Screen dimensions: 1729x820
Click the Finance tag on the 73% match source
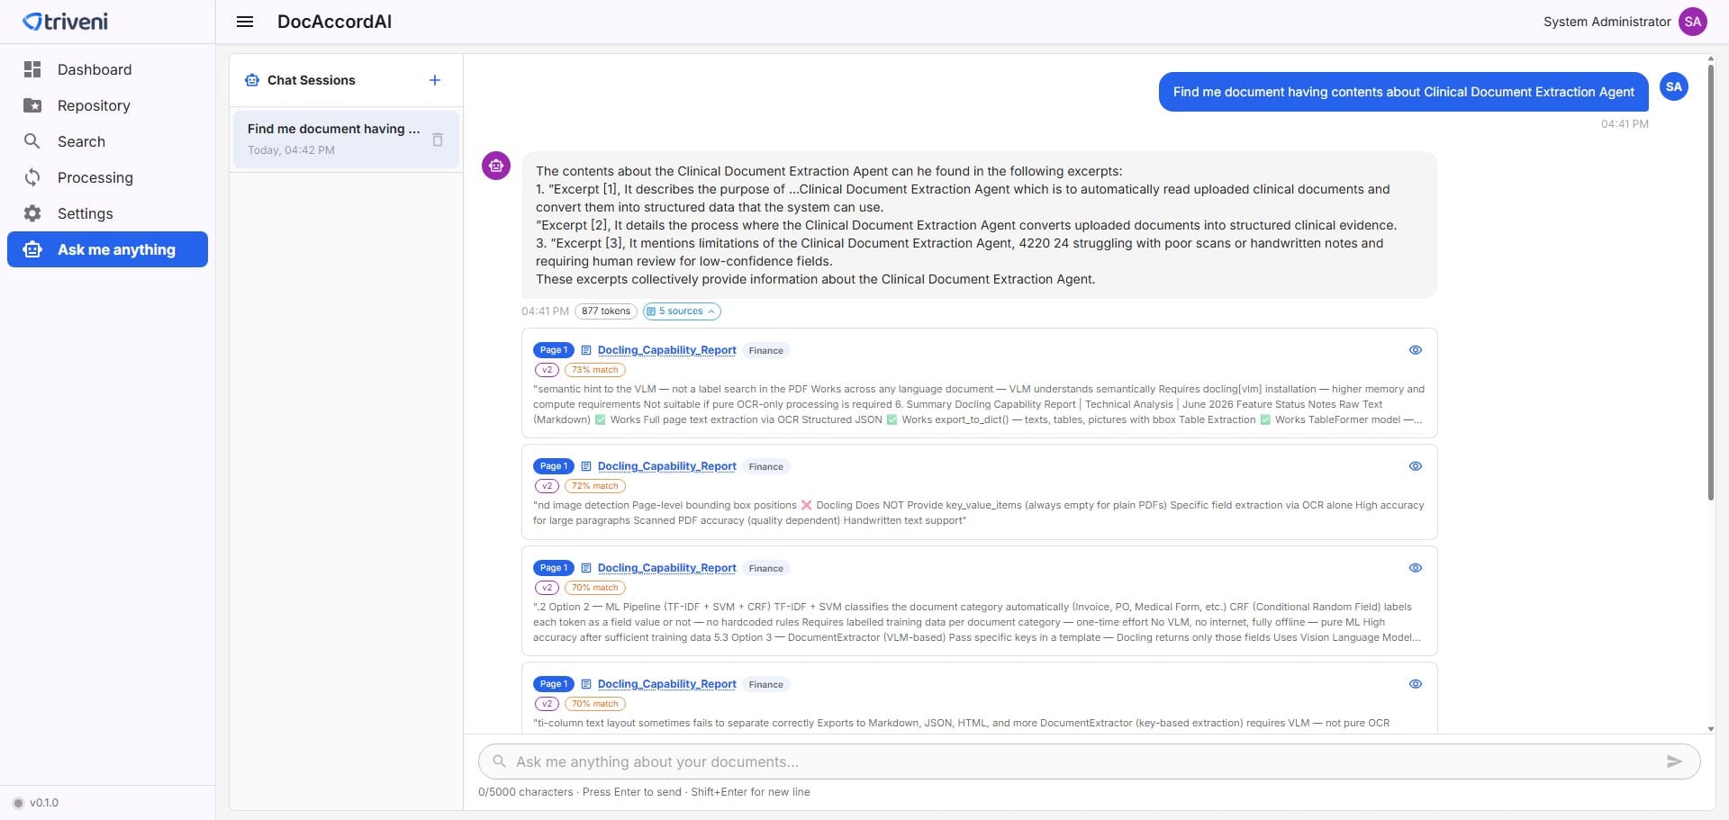coord(766,350)
